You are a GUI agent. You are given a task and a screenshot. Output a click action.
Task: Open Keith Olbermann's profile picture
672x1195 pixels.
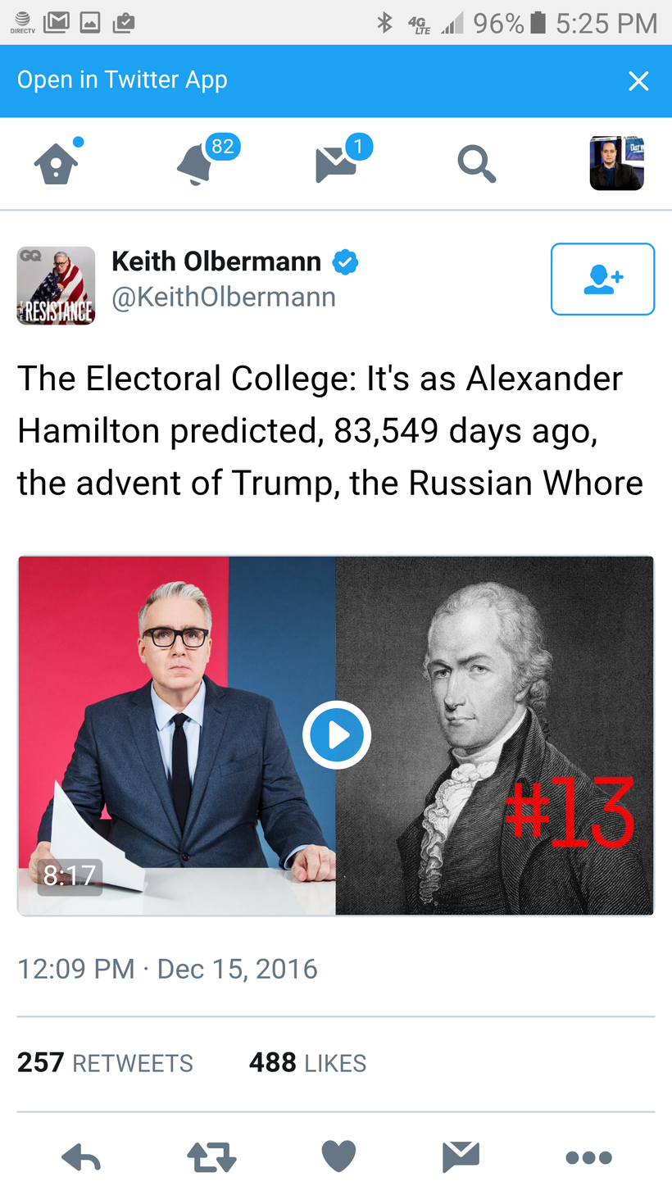click(56, 285)
